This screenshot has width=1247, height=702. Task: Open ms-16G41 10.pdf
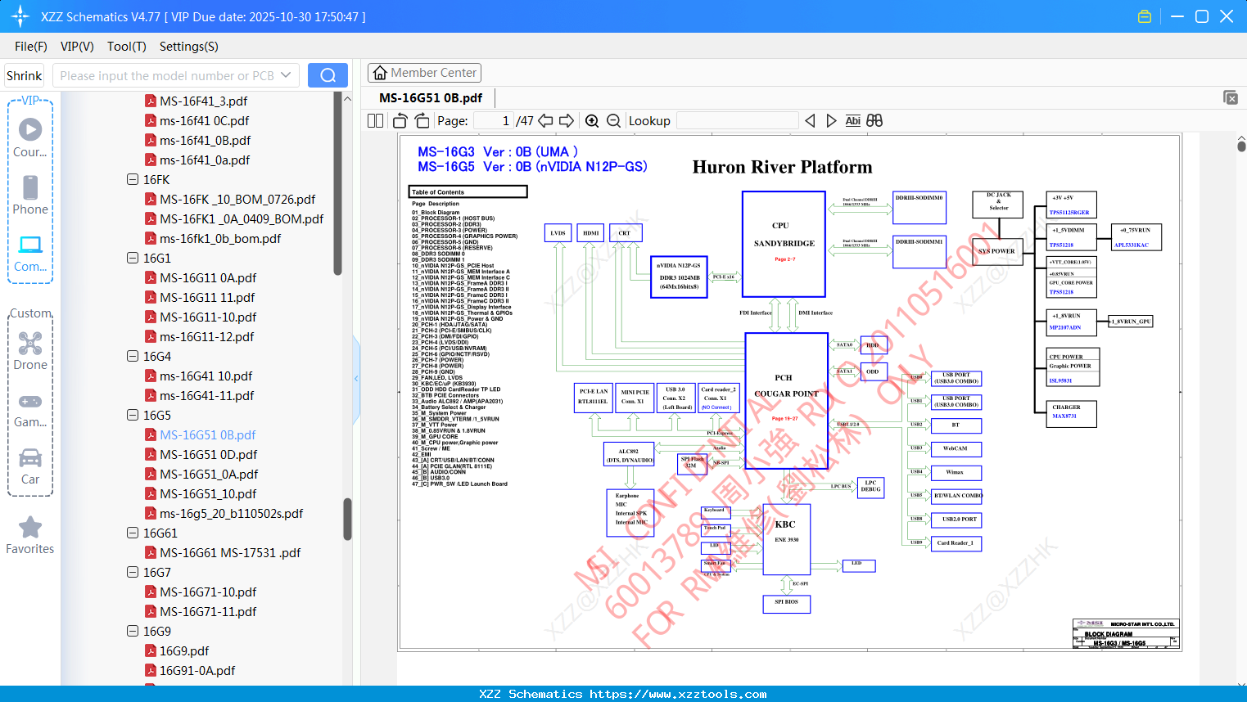click(x=206, y=376)
